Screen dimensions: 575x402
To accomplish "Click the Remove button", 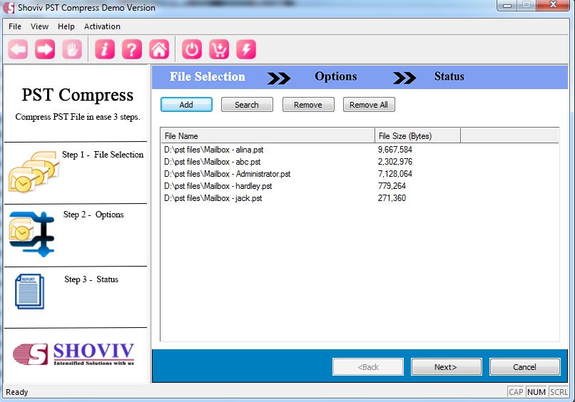I will tap(308, 105).
